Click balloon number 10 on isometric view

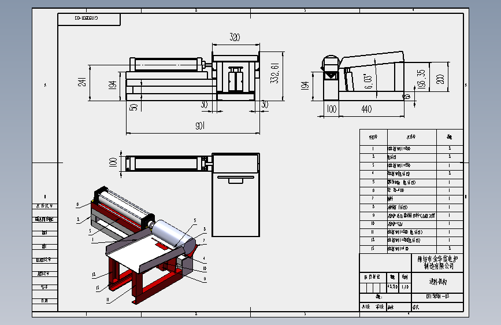tap(205, 268)
